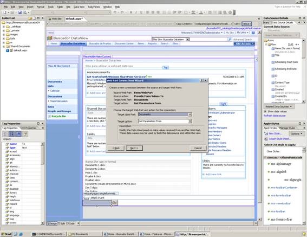Image resolution: width=307 pixels, height=237 pixels.
Task: Switch to the Web Site tab
Action: (x=55, y=19)
